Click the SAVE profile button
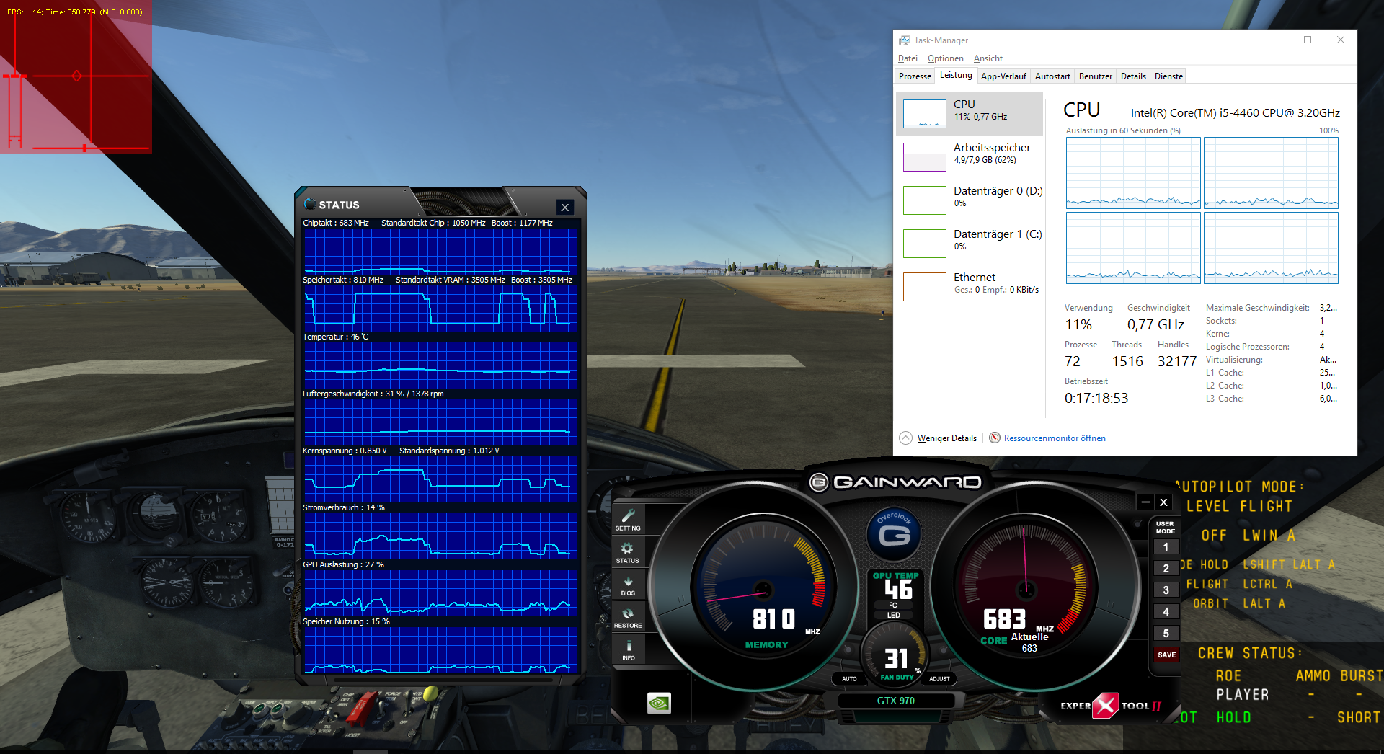Image resolution: width=1384 pixels, height=754 pixels. coord(1166,655)
